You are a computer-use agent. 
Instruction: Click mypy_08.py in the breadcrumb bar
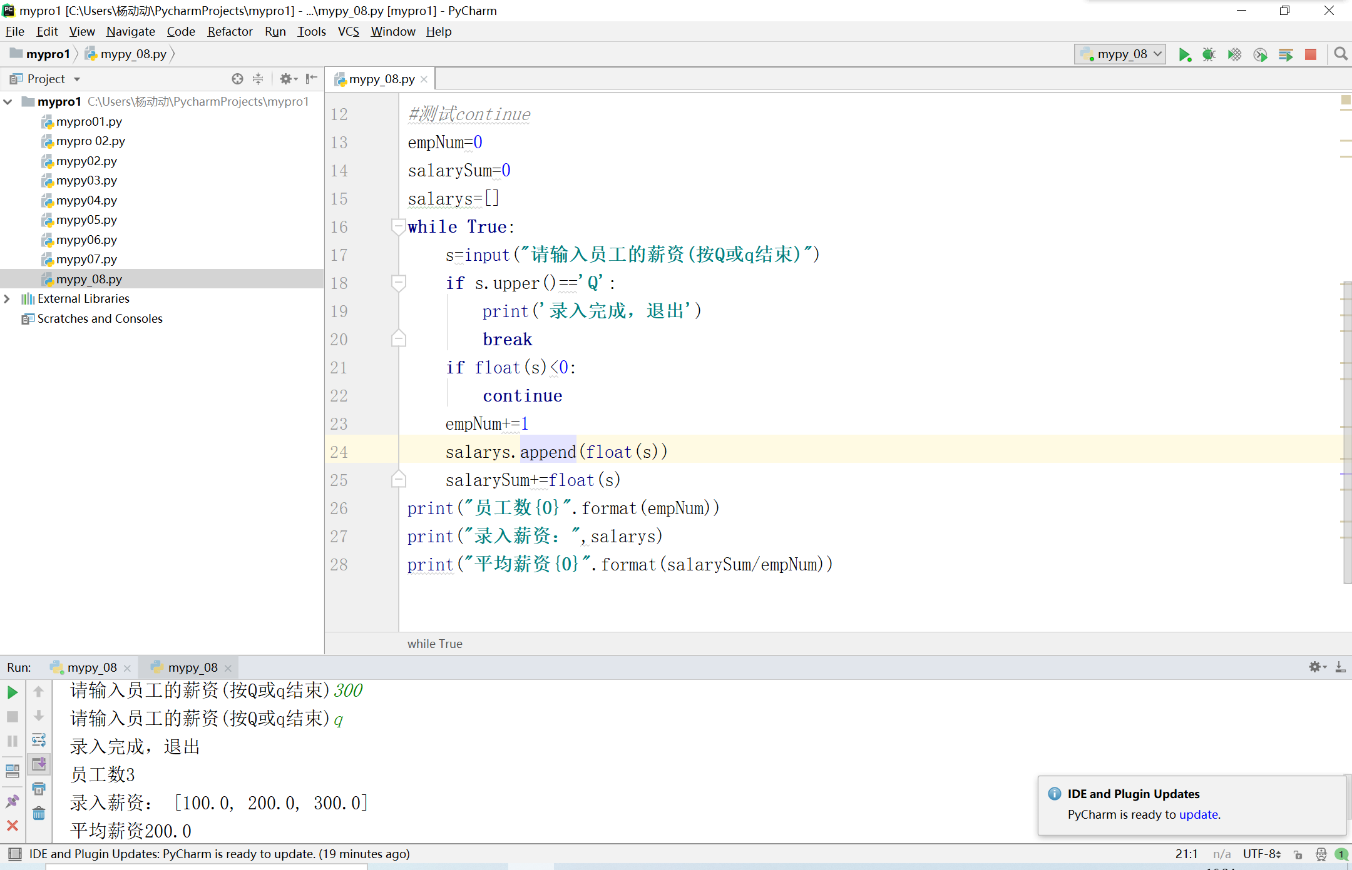126,54
